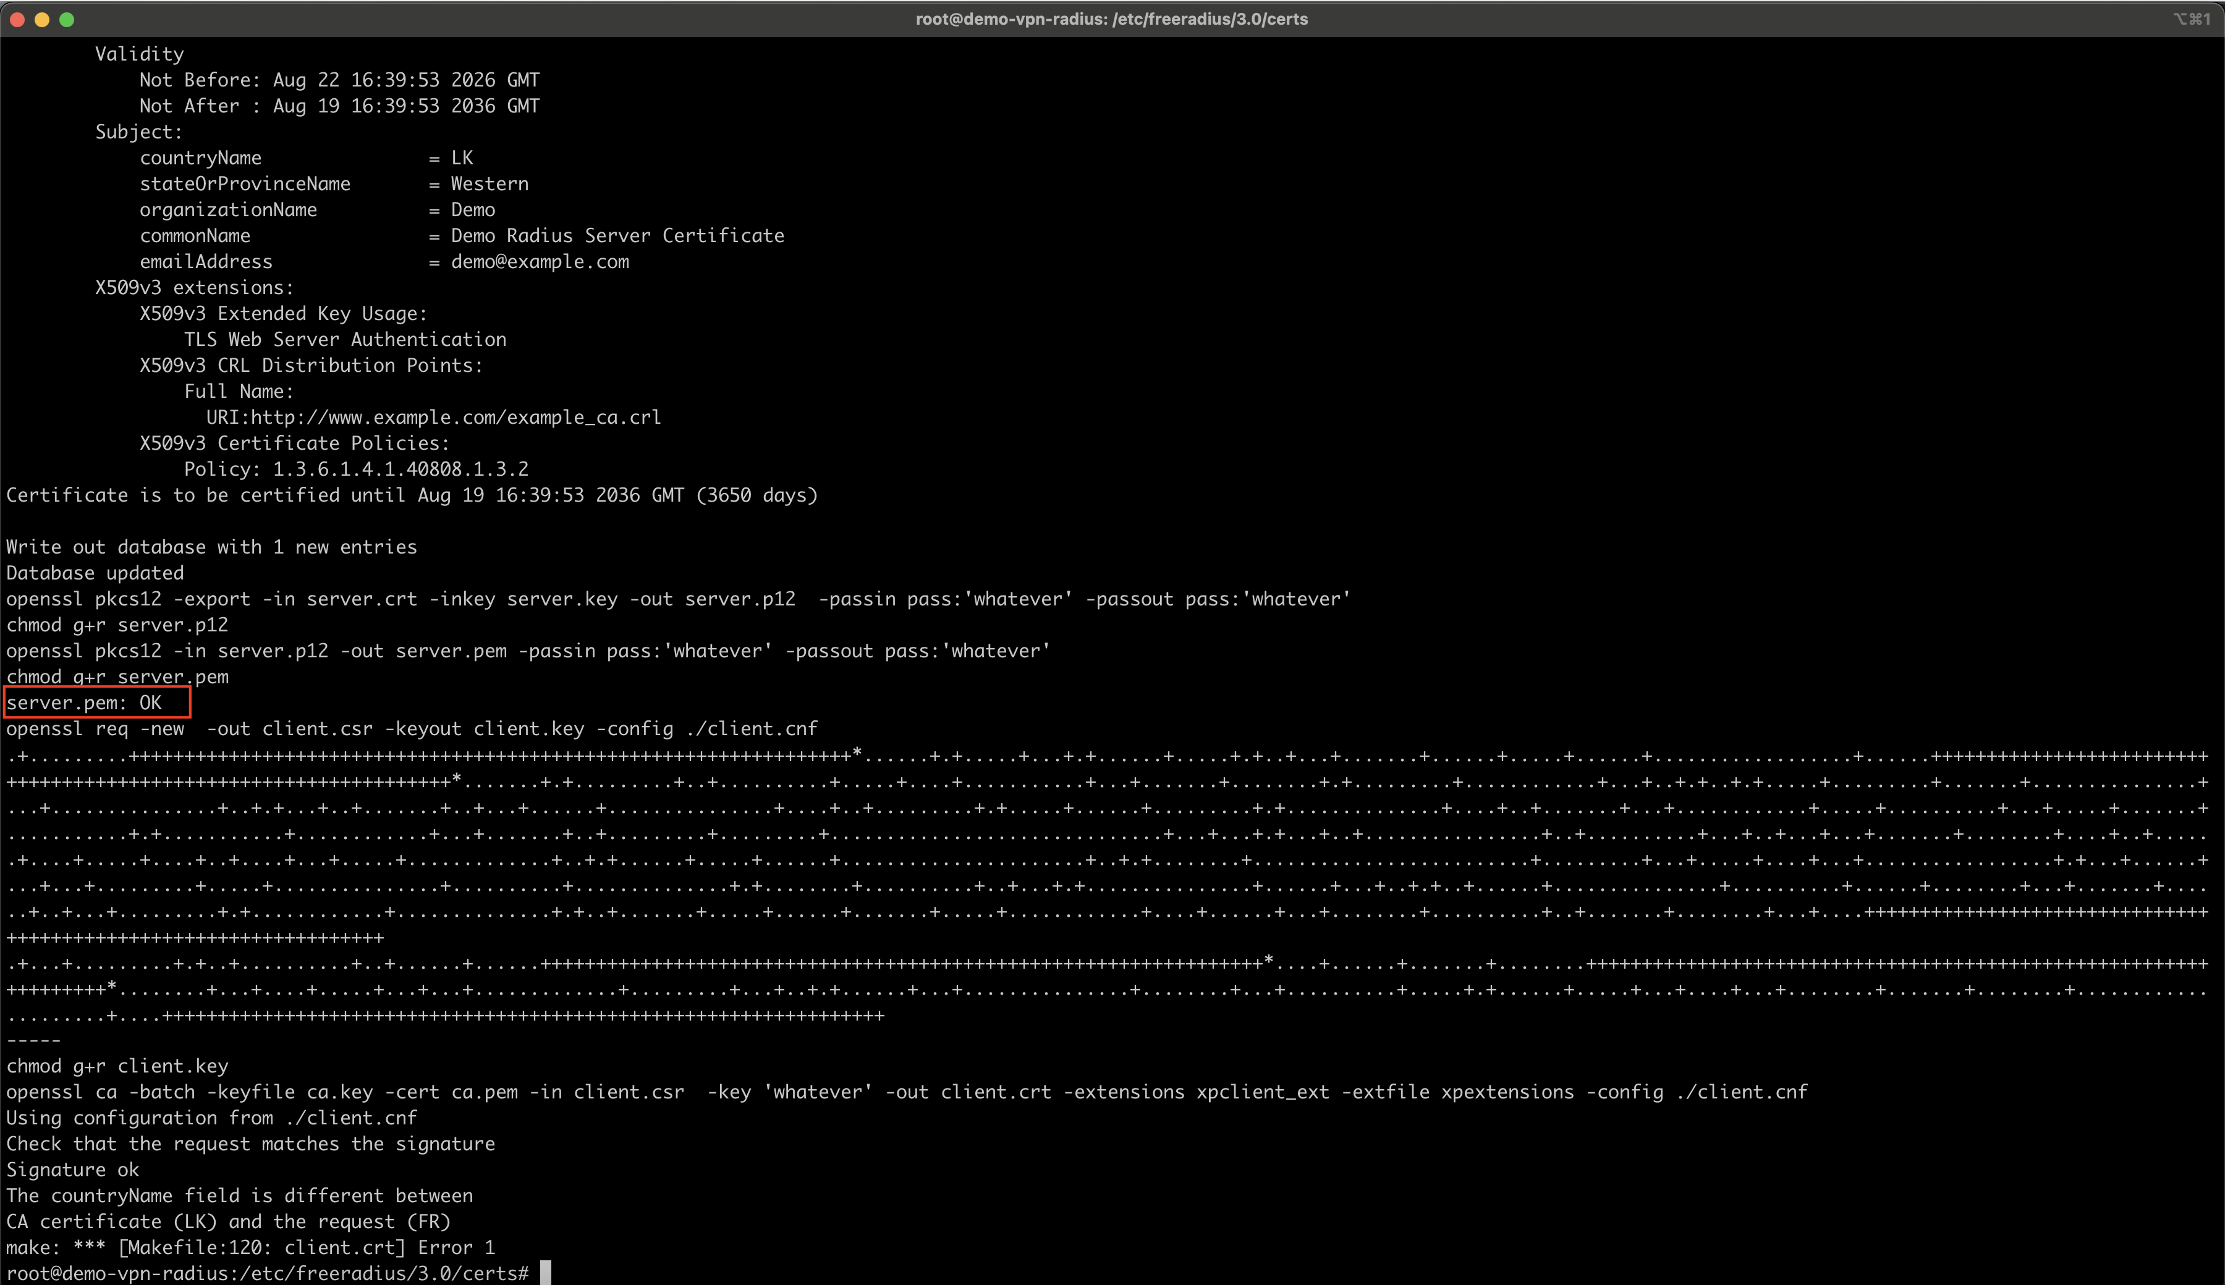Image resolution: width=2225 pixels, height=1285 pixels.
Task: Click the example_ca.crl URI
Action: pyautogui.click(x=433, y=418)
